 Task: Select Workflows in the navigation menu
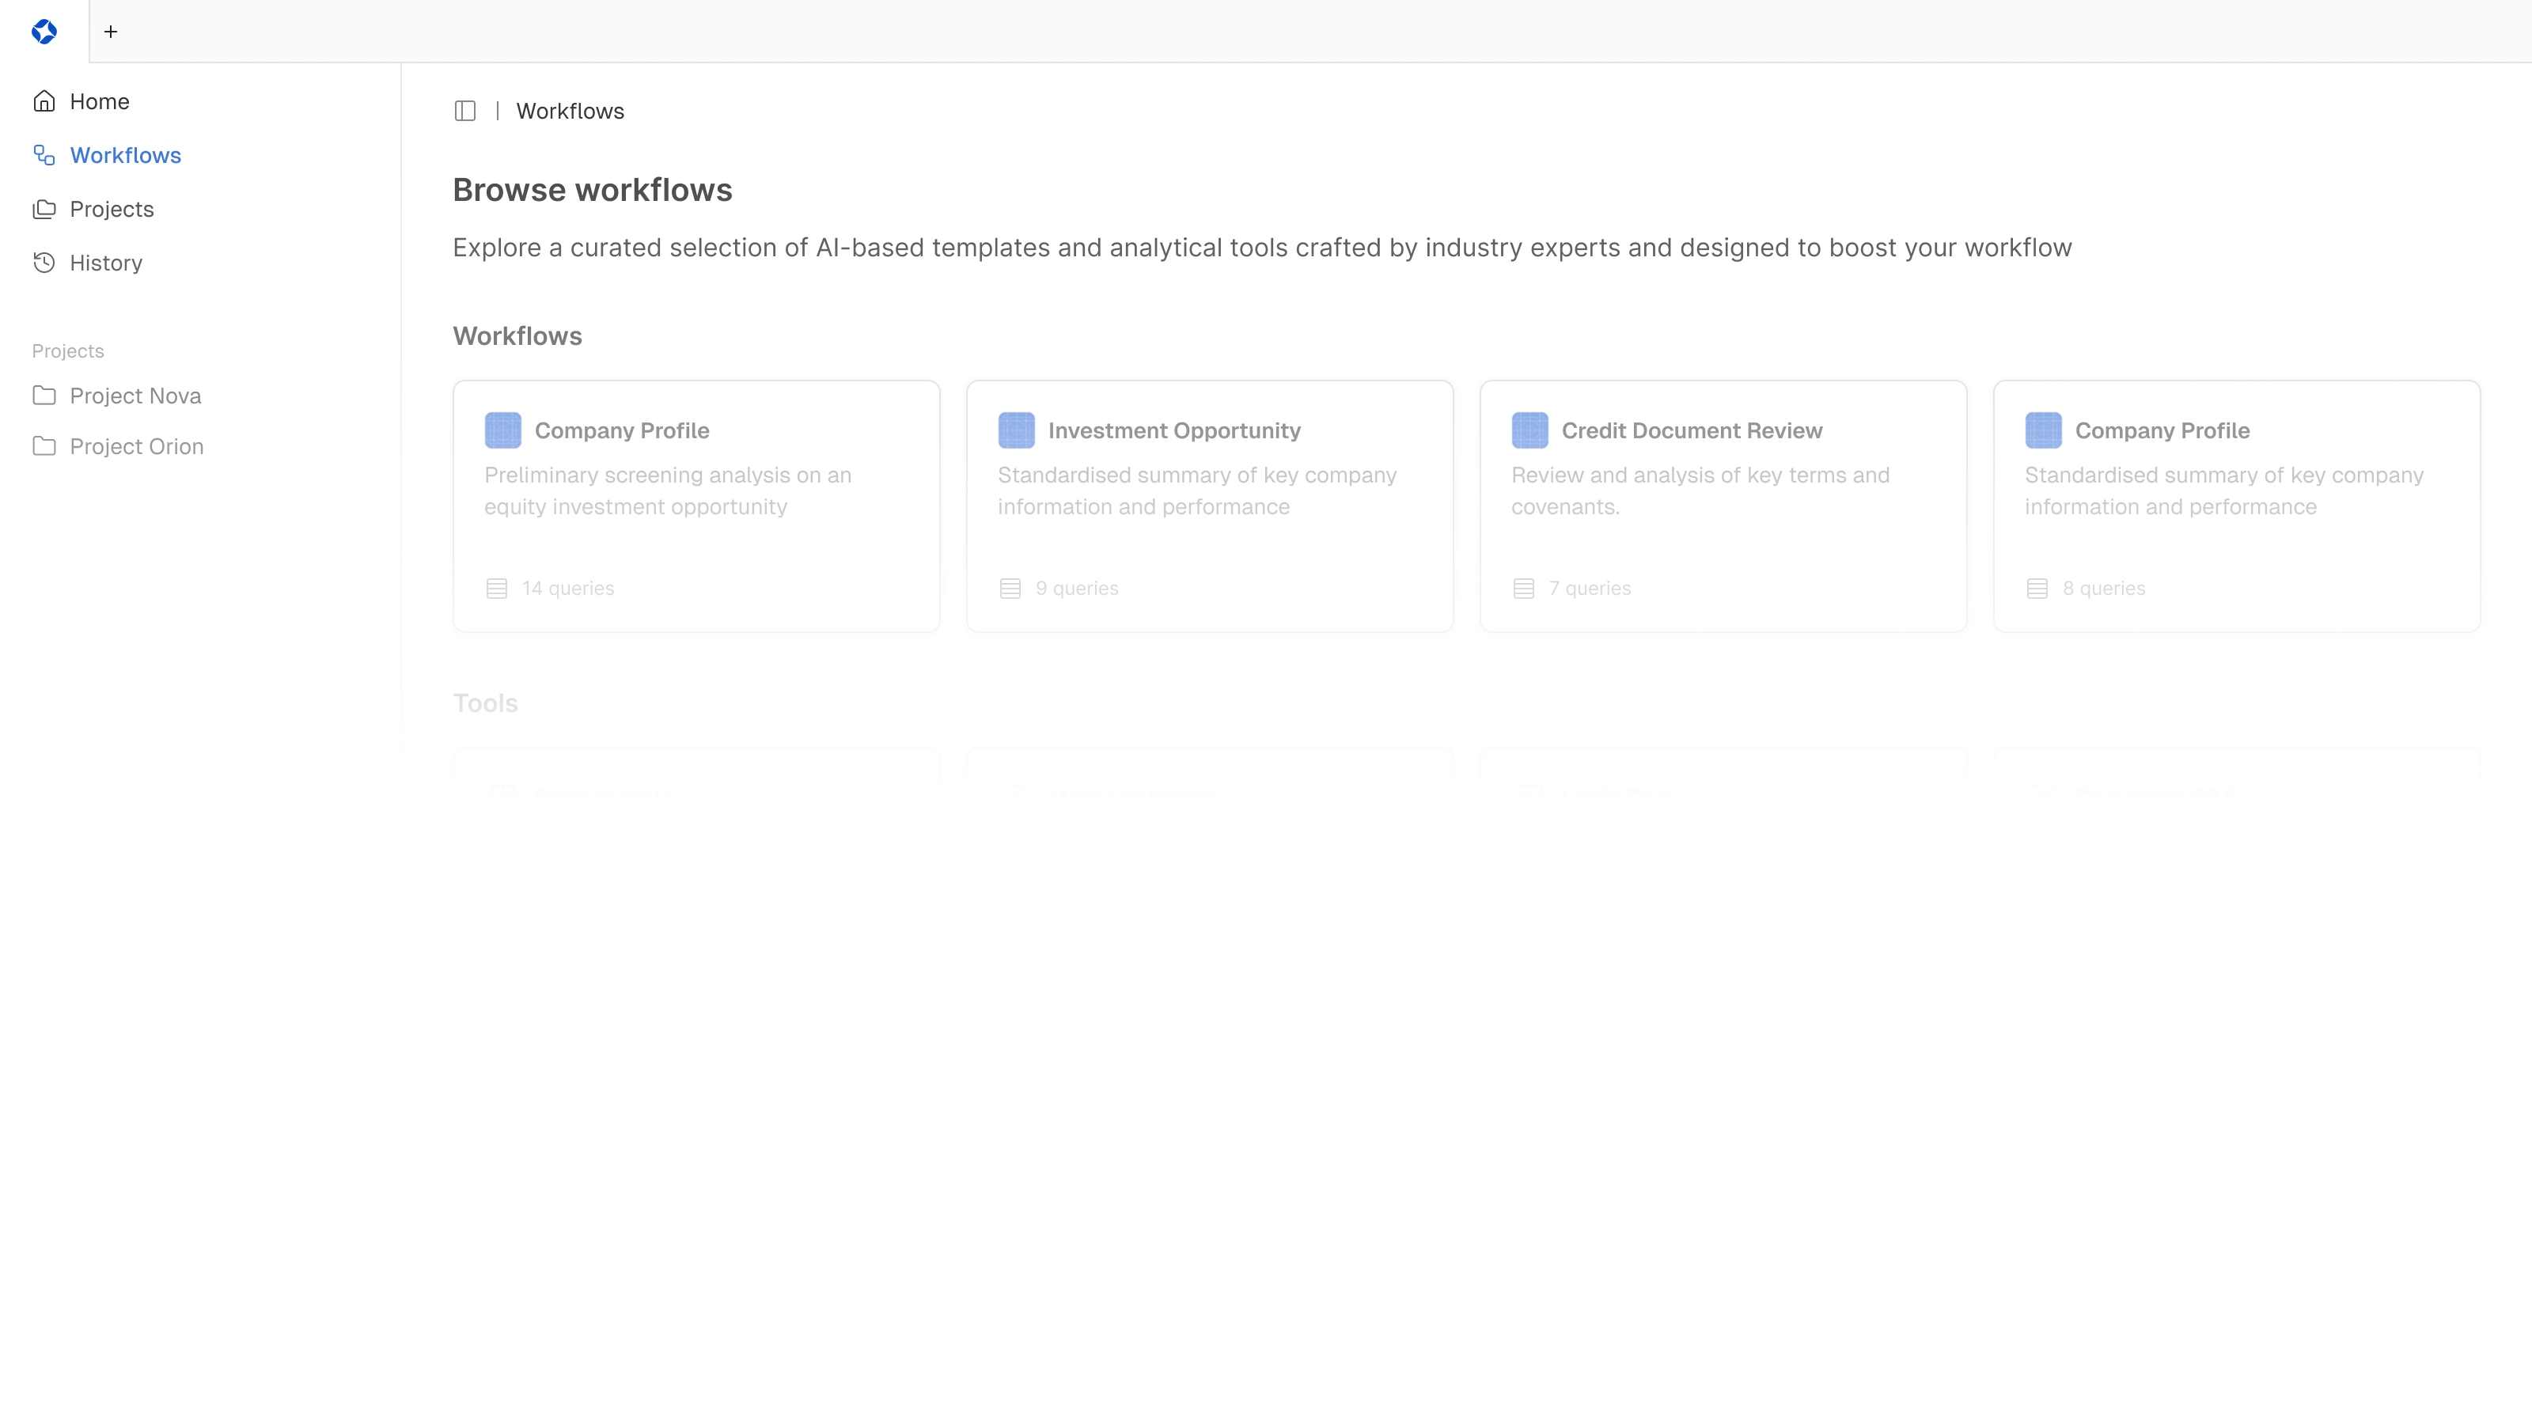(x=126, y=154)
